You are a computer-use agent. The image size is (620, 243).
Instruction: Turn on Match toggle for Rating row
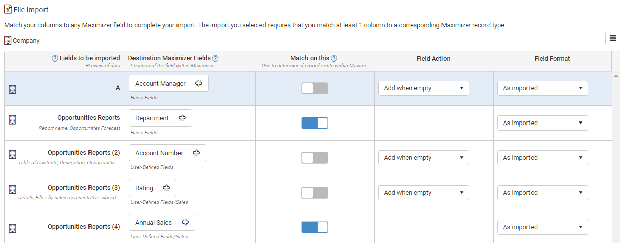tap(315, 193)
